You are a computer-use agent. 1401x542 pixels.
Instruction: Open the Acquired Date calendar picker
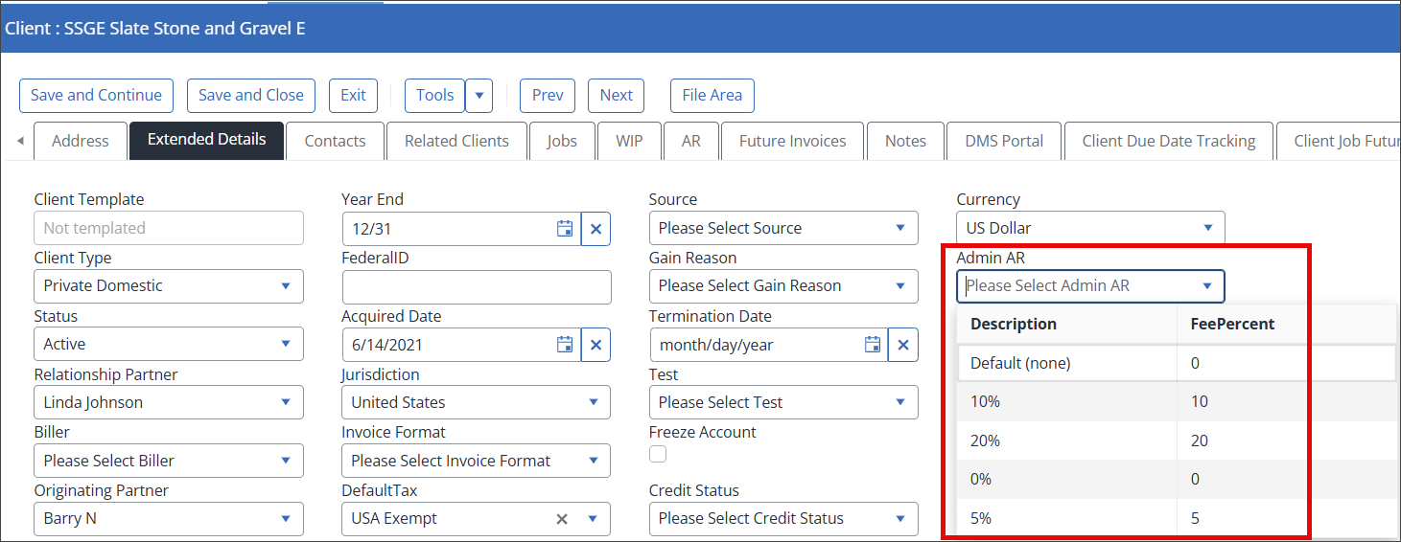point(565,345)
